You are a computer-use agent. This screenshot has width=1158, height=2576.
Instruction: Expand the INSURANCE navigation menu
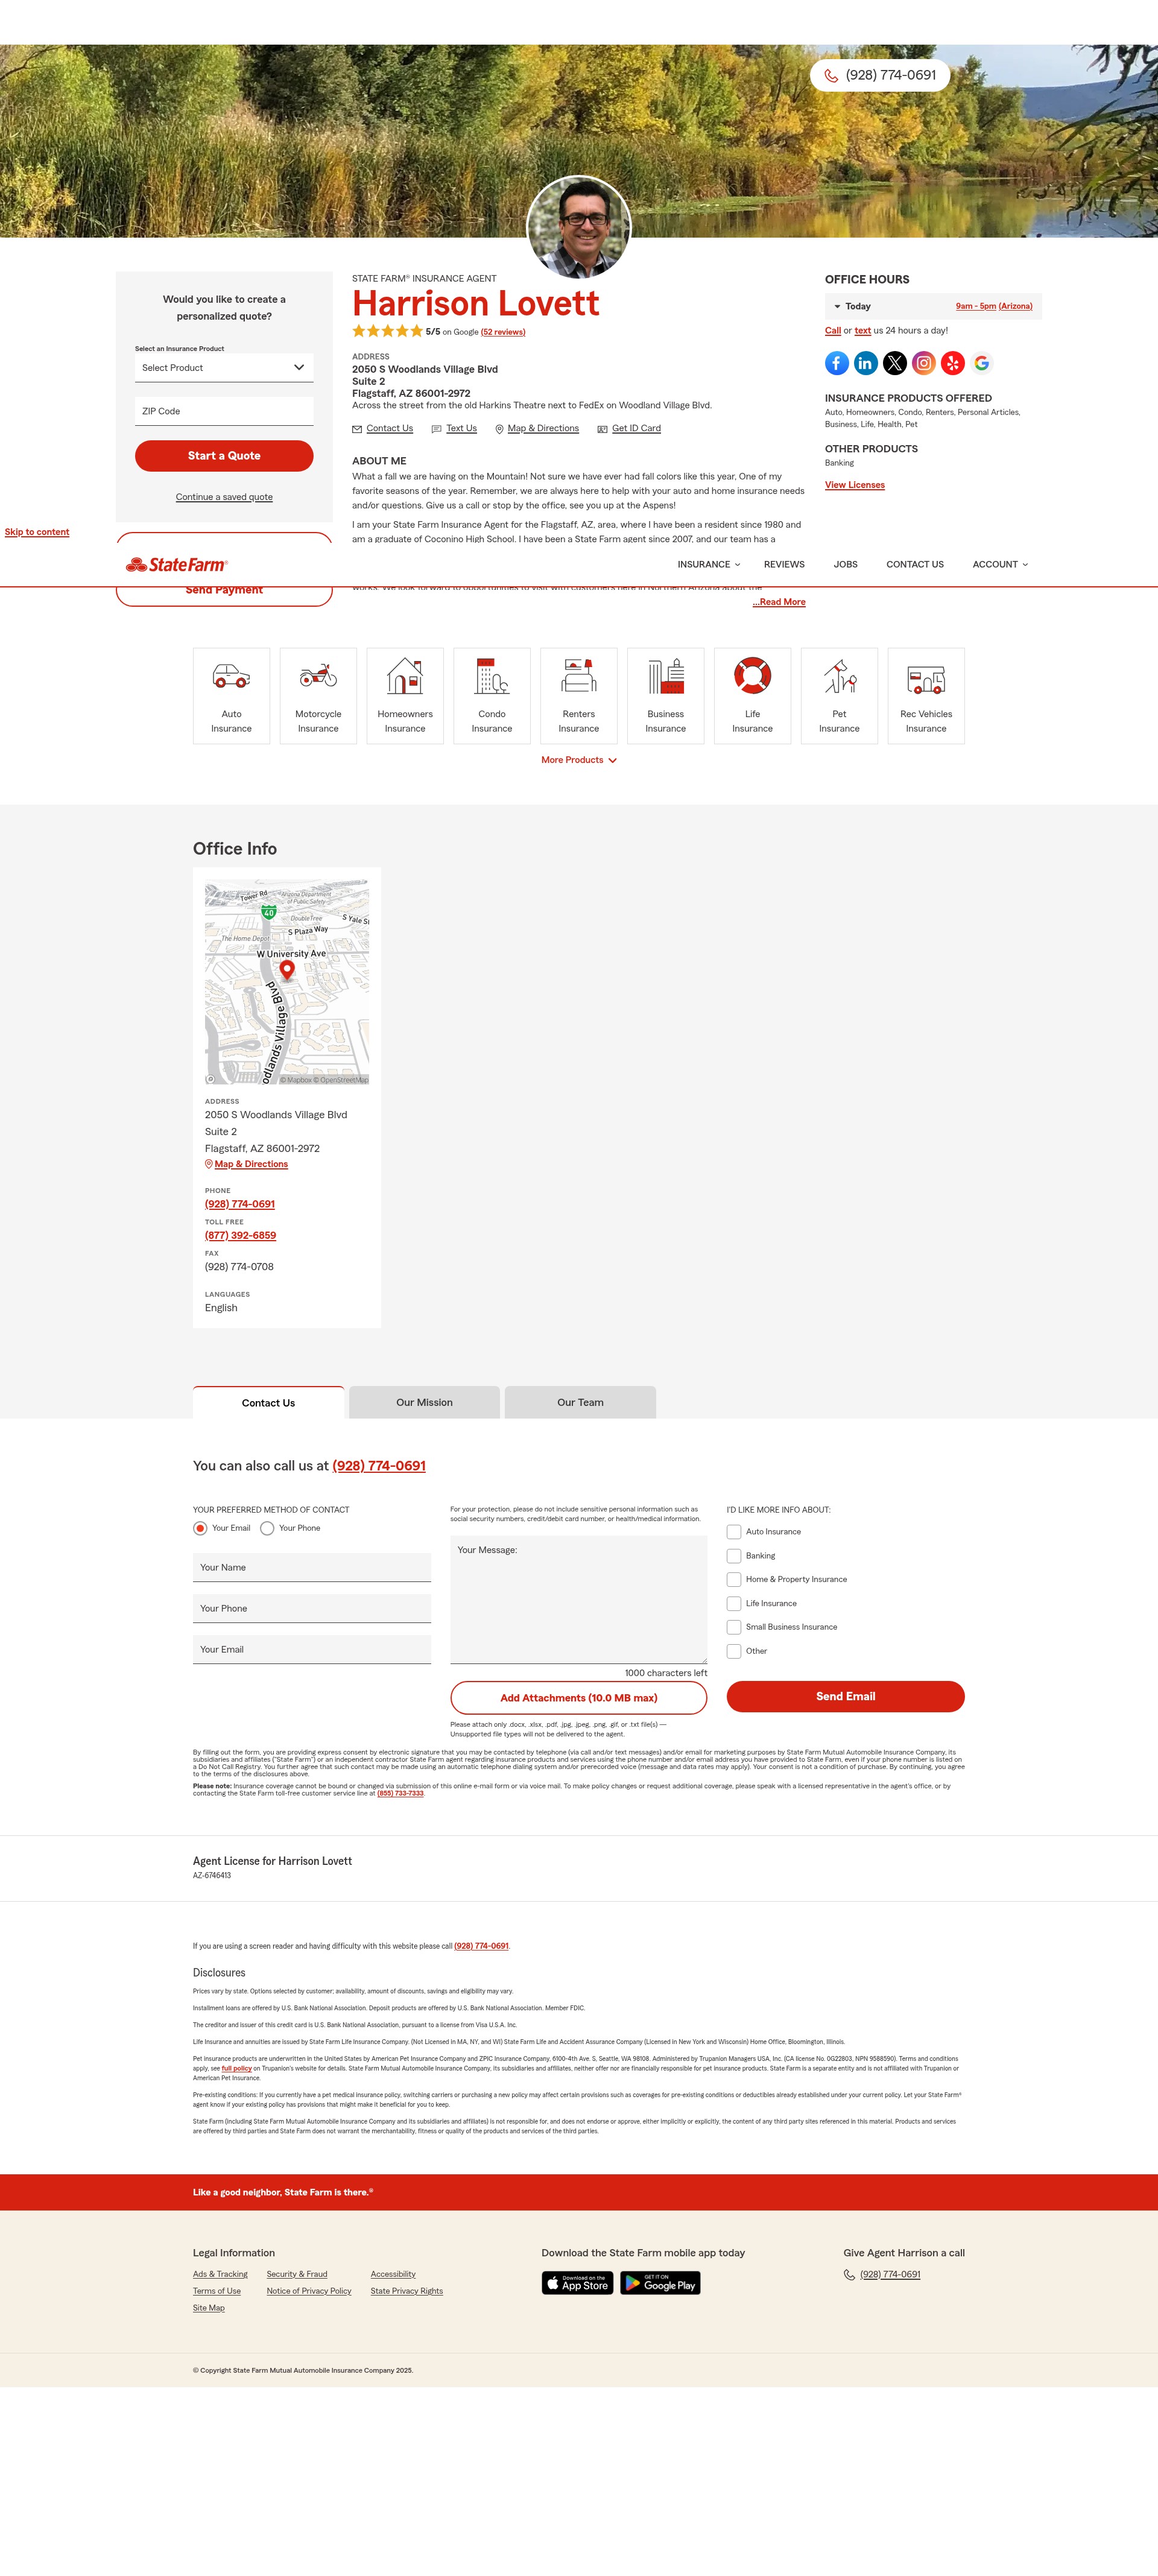pyautogui.click(x=709, y=565)
